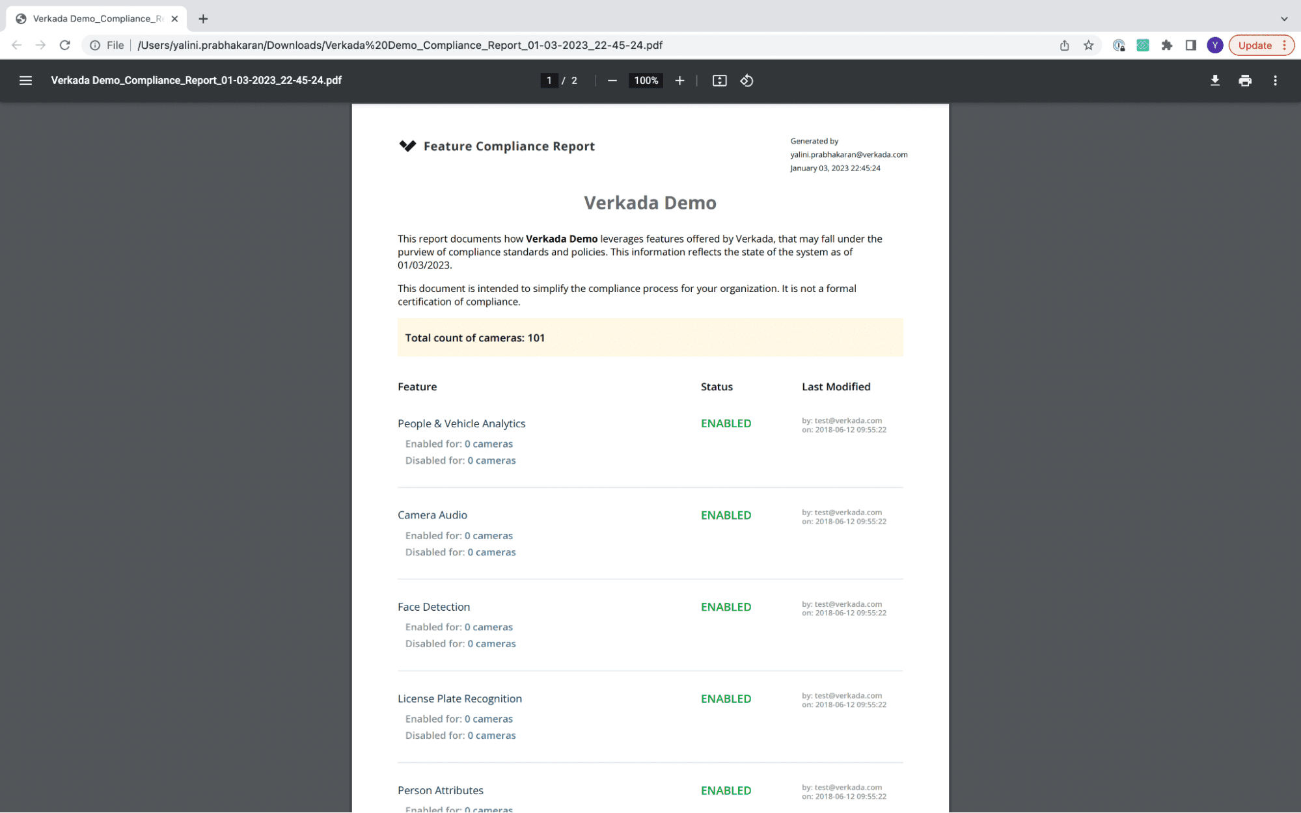Zoom in on the PDF

tap(679, 81)
